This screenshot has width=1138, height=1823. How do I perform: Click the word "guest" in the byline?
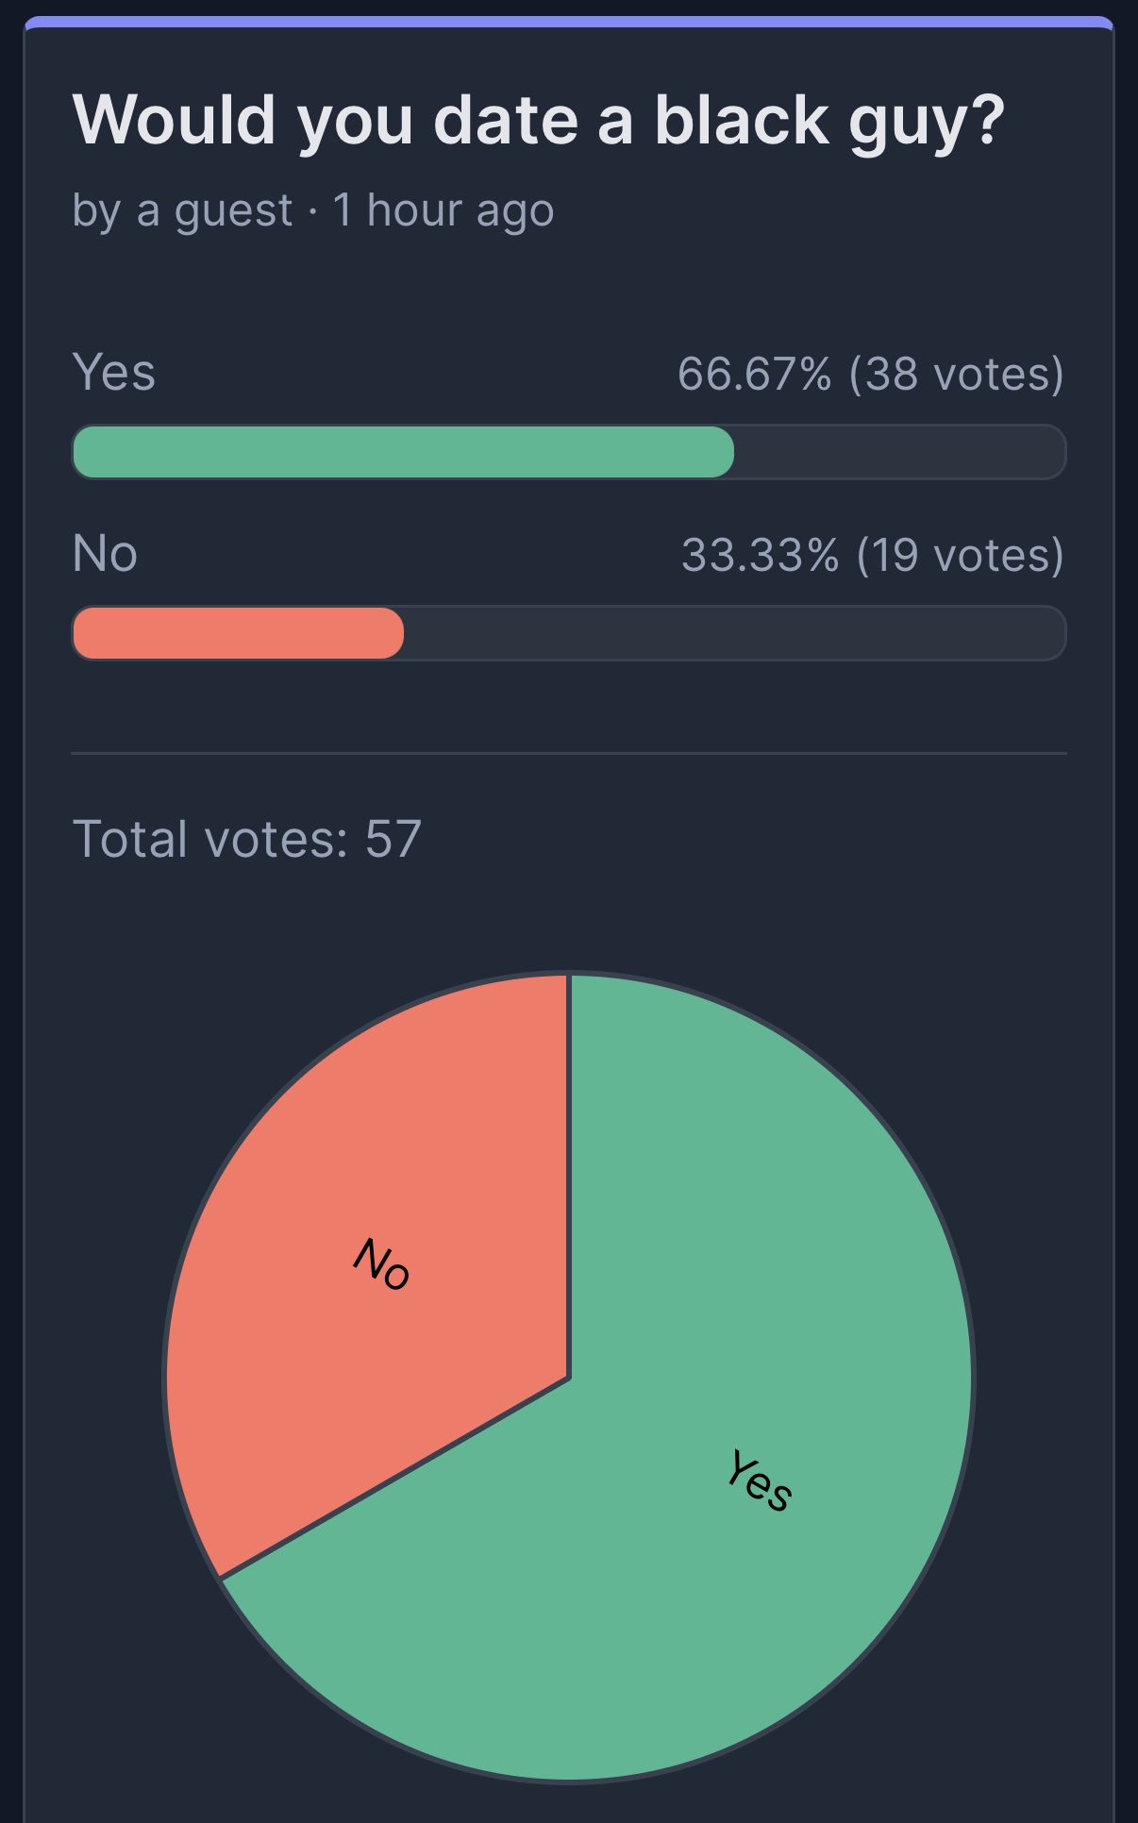pyautogui.click(x=233, y=211)
